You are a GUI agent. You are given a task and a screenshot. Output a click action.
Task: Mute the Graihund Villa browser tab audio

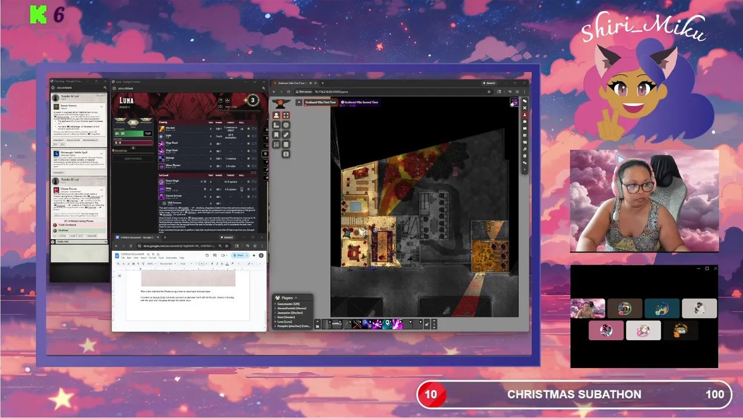pyautogui.click(x=311, y=83)
